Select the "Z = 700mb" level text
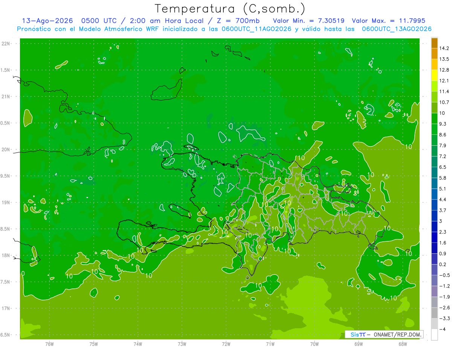The height and width of the screenshot is (349, 452). (237, 21)
